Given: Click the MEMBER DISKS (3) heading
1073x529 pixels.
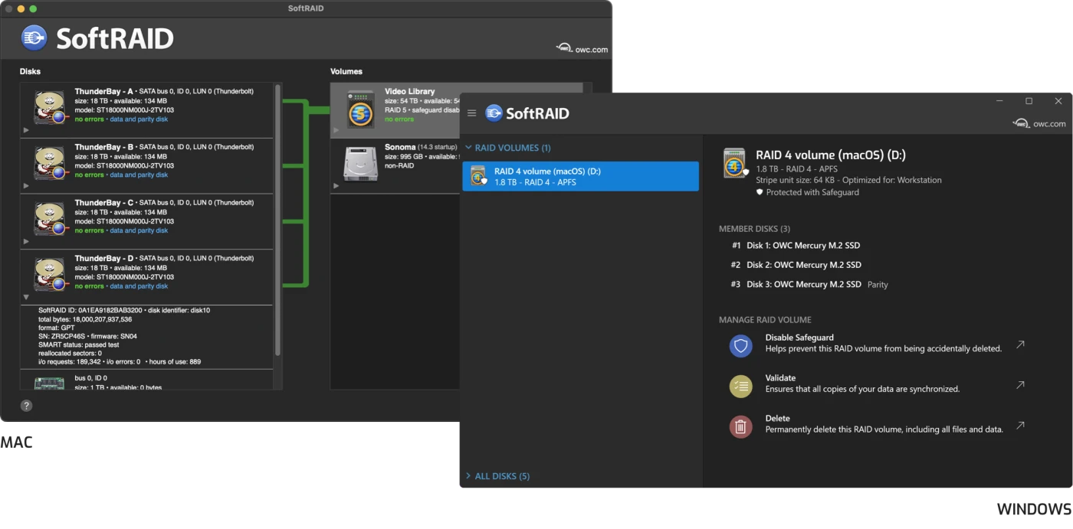Looking at the screenshot, I should [754, 229].
